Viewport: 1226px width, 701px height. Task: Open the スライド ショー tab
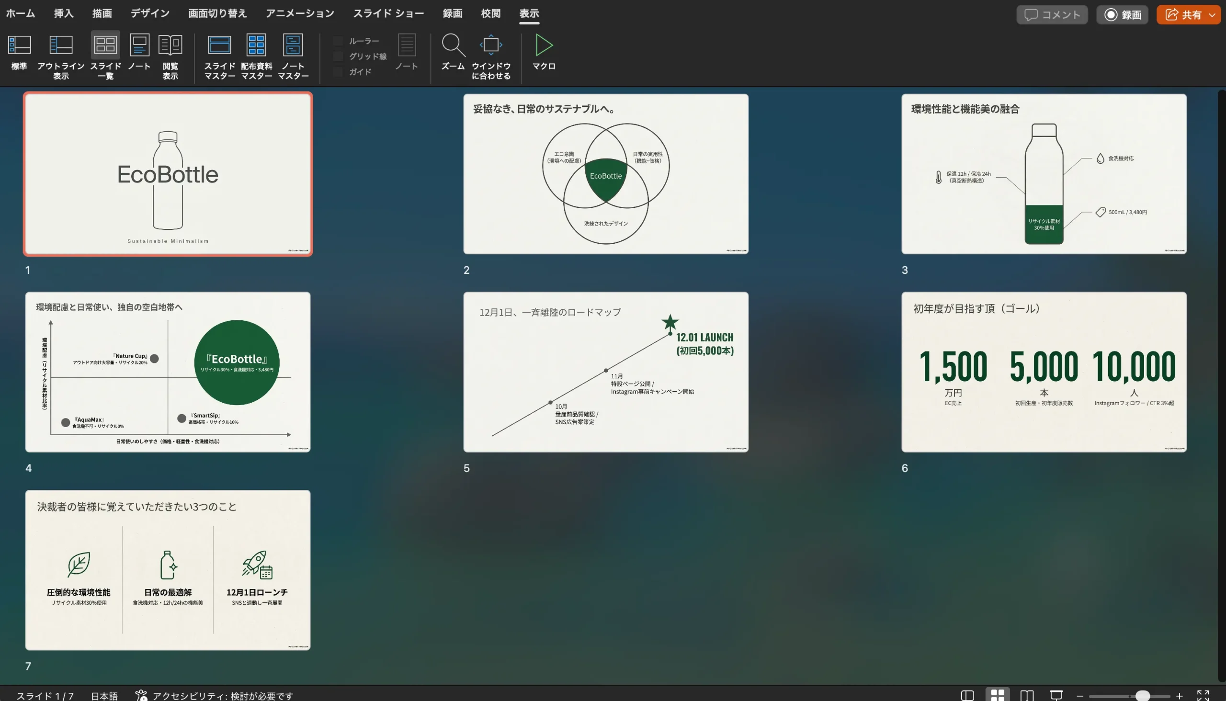point(388,13)
